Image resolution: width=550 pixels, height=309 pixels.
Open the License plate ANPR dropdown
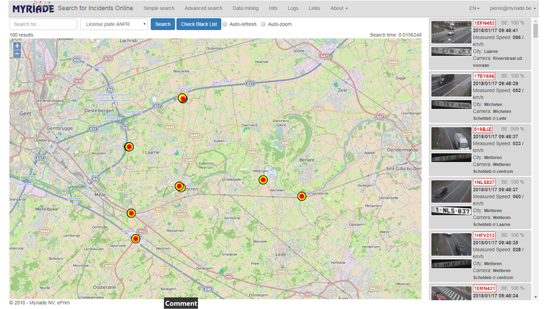[x=114, y=24]
